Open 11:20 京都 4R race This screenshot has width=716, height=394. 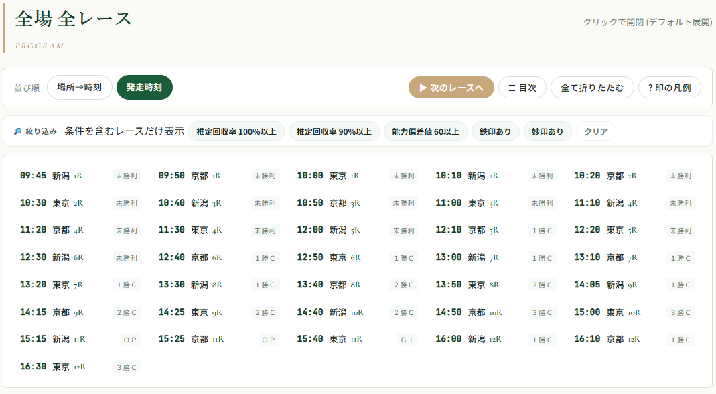click(80, 231)
